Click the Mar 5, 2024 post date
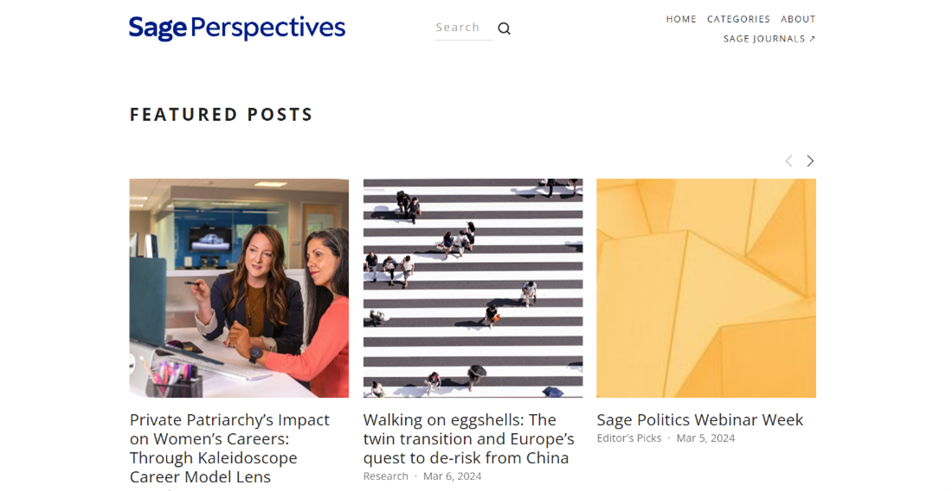The height and width of the screenshot is (491, 952). (x=705, y=438)
